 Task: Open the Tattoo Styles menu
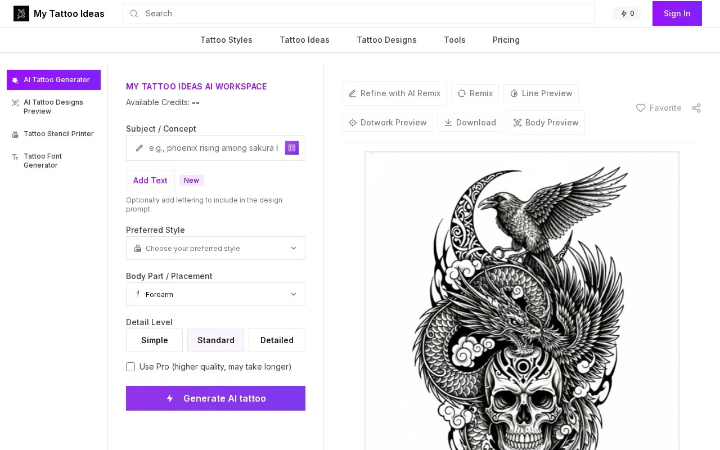coord(226,40)
